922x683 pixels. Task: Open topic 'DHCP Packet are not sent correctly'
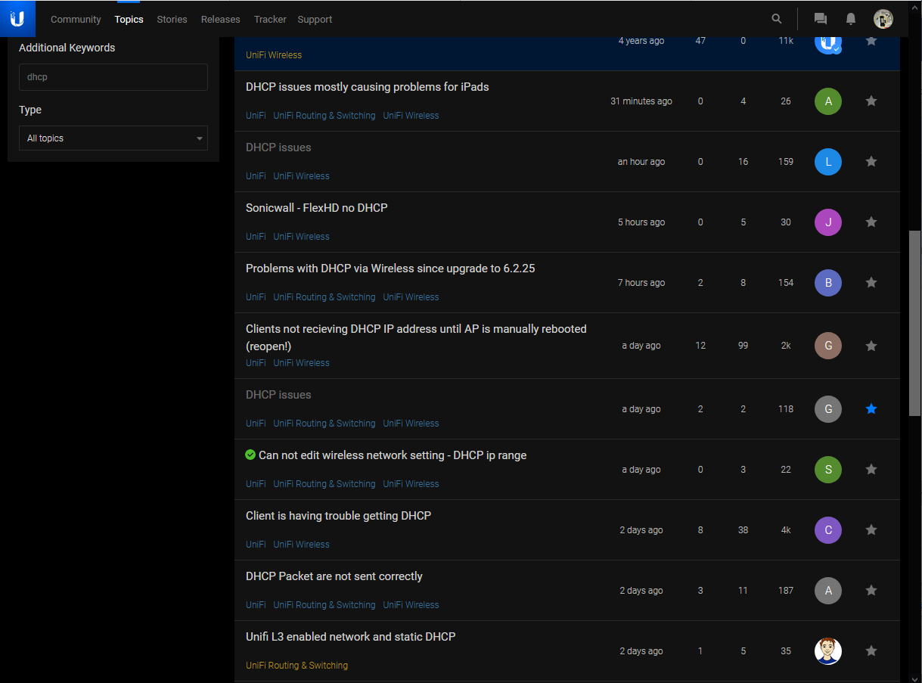pos(334,576)
